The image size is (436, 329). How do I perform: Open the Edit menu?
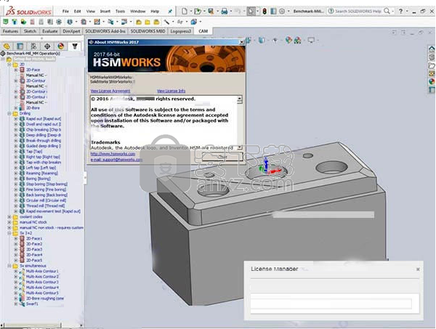[77, 12]
